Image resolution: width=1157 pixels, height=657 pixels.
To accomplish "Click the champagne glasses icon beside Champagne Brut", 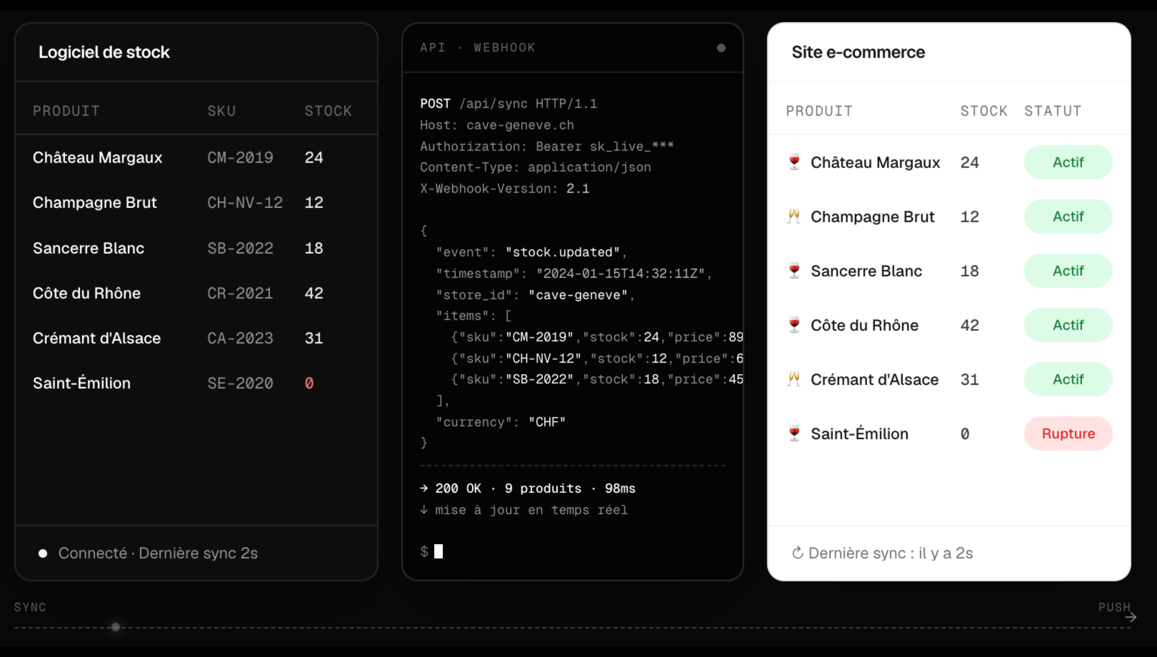I will tap(794, 216).
